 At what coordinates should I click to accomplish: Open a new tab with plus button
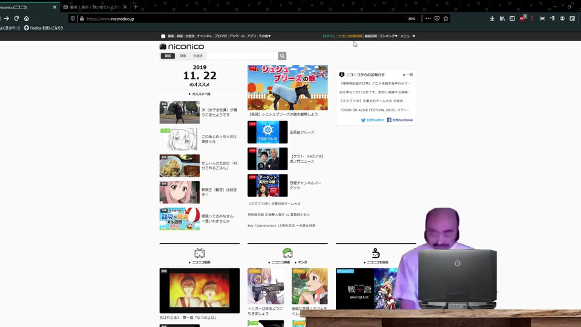[x=136, y=7]
